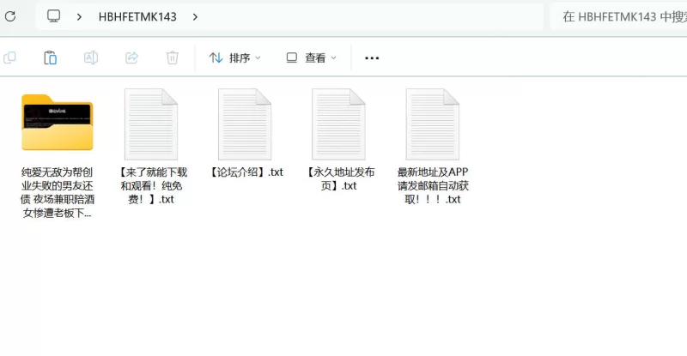Focus the search box for HBHFETMK143

click(x=618, y=16)
